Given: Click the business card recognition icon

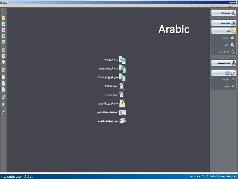Looking at the screenshot, I should [x=122, y=112].
